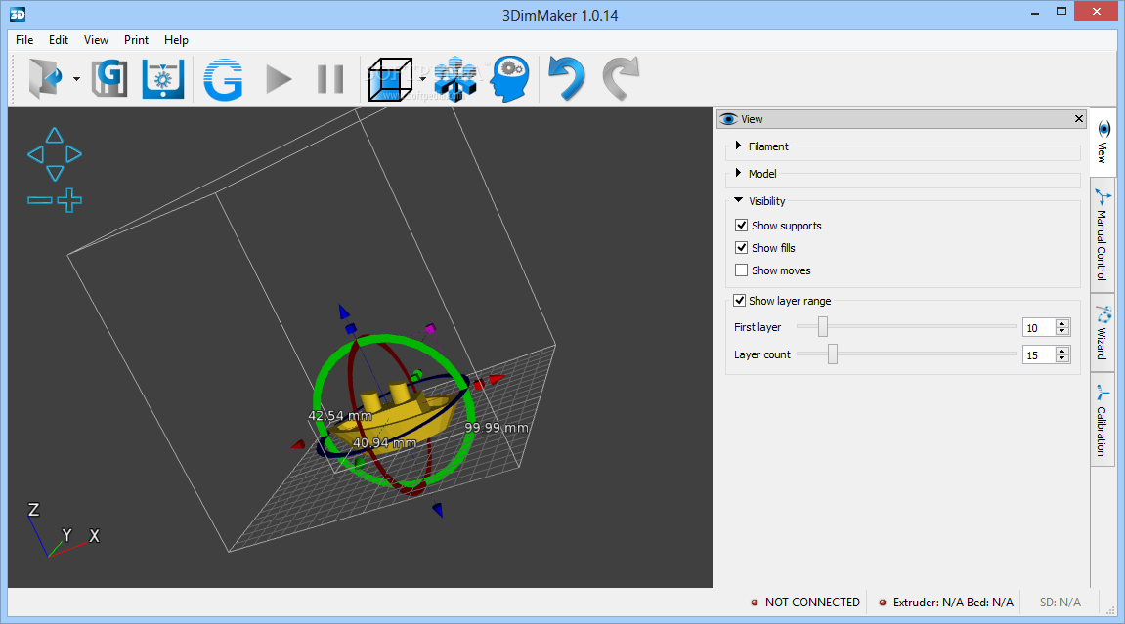Click the wireframe cube view icon

(x=390, y=79)
